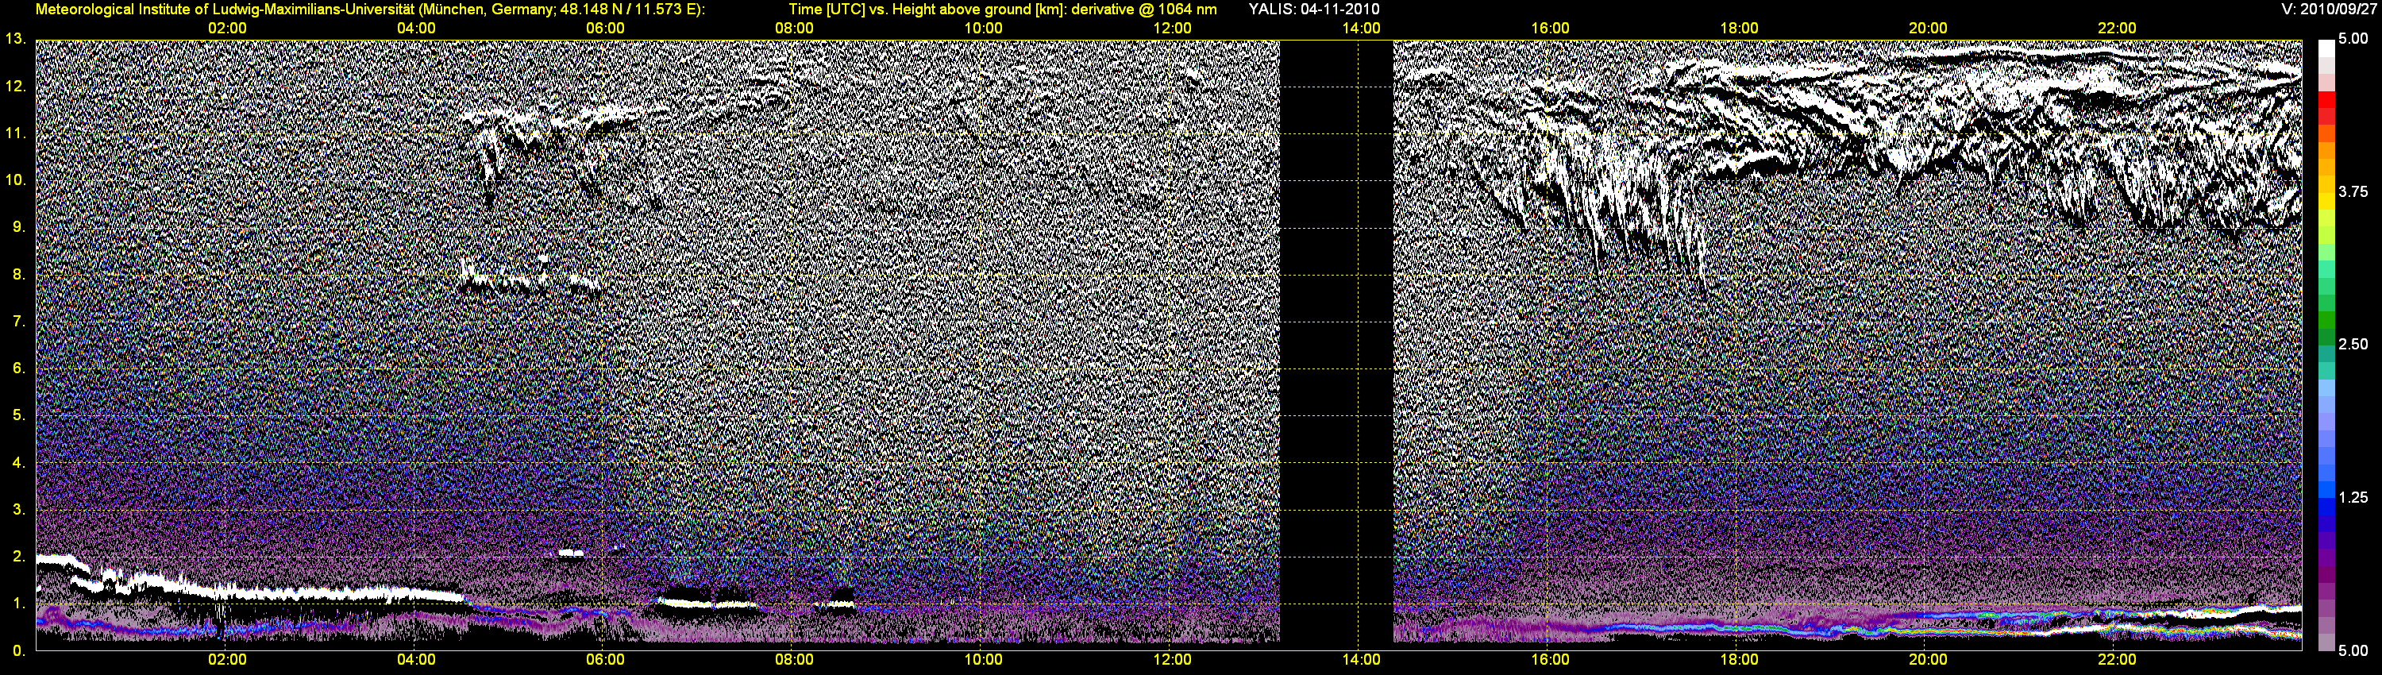Click the 11. height axis label
2382x675 pixels.
click(x=15, y=133)
